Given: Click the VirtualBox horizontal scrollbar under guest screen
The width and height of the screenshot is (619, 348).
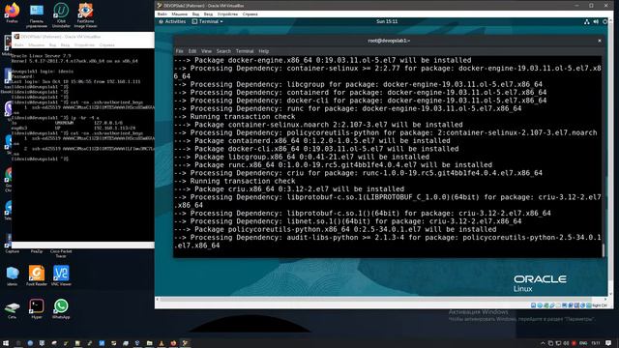Looking at the screenshot, I should [375, 300].
